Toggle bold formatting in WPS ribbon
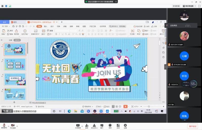202x130 pixels. tap(56, 34)
